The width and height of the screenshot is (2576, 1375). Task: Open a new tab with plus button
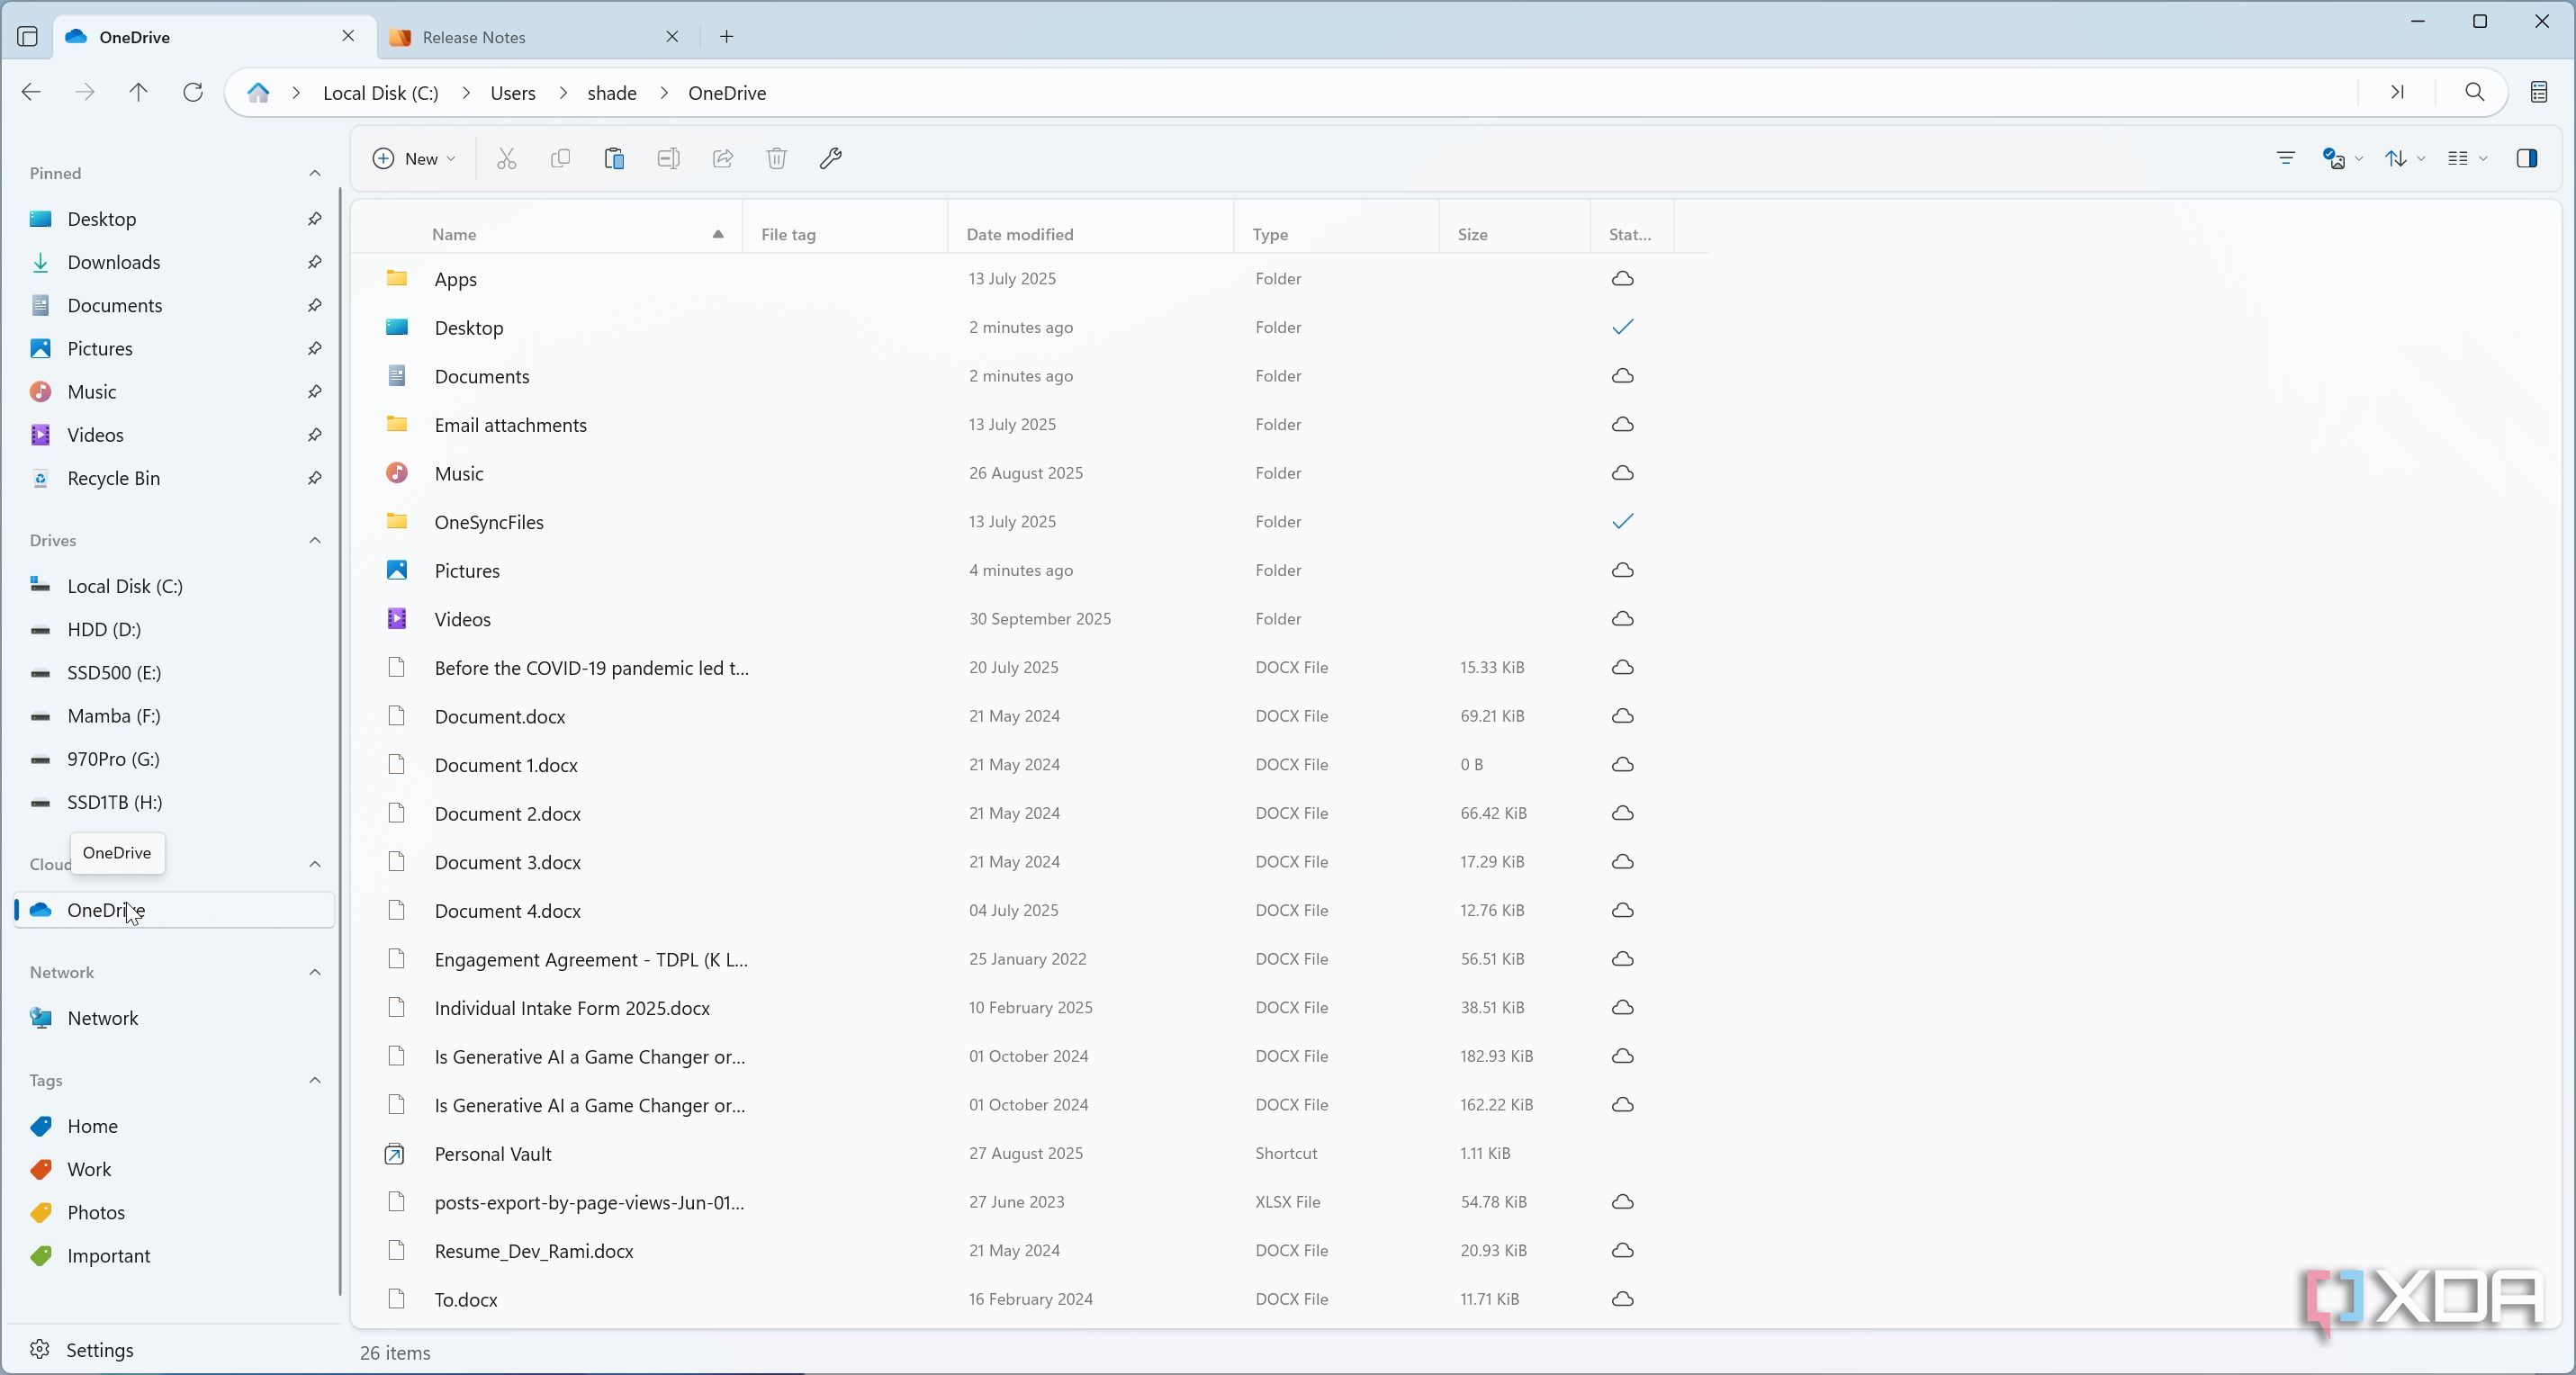[x=727, y=37]
